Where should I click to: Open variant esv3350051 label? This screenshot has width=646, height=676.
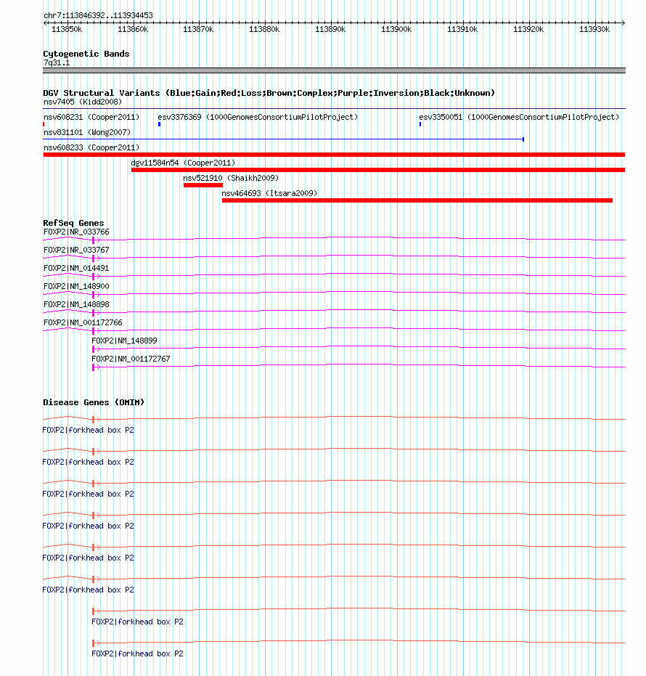click(x=519, y=118)
